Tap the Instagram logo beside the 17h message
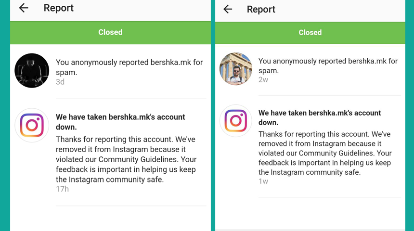The image size is (414, 231). pos(32,125)
